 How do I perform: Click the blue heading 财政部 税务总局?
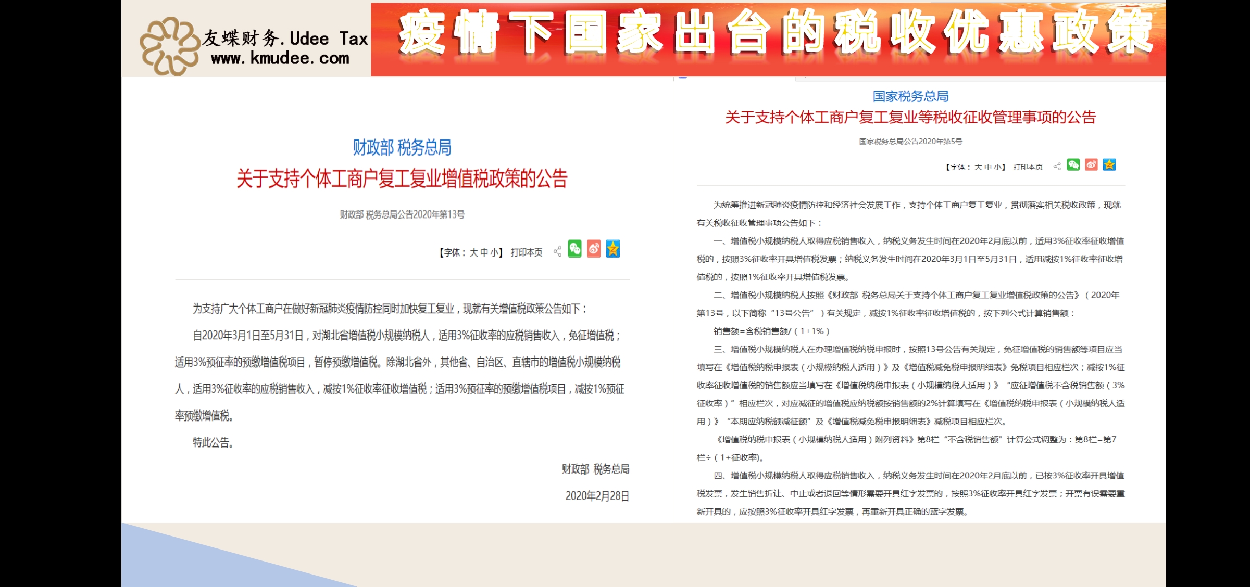tap(402, 148)
